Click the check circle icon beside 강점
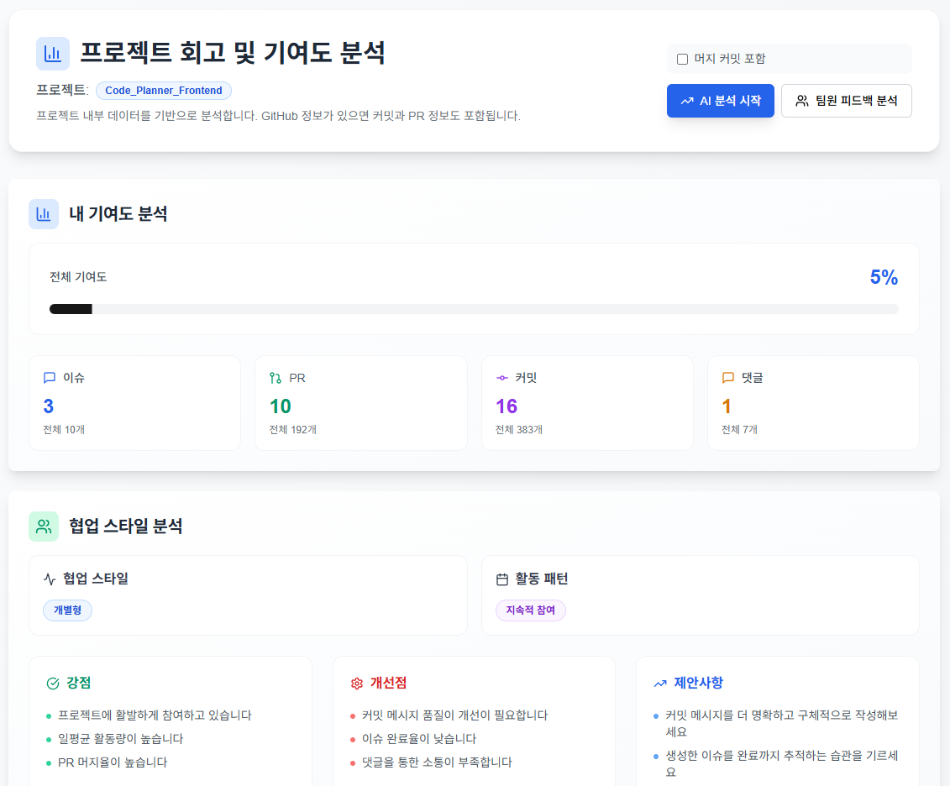The image size is (950, 786). (x=53, y=684)
